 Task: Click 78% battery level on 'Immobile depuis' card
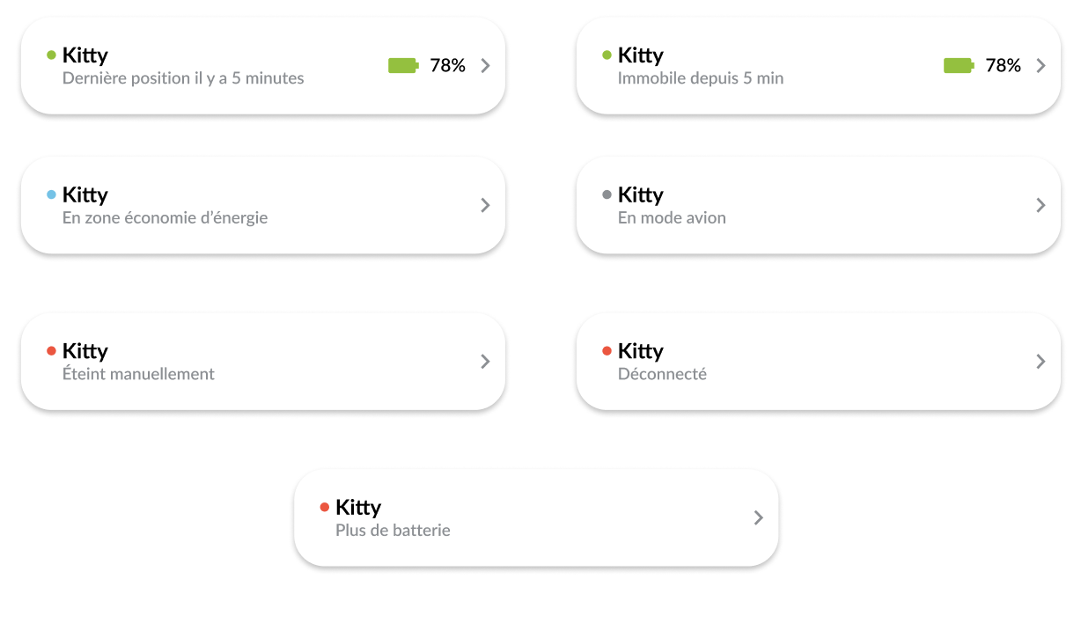click(1003, 65)
